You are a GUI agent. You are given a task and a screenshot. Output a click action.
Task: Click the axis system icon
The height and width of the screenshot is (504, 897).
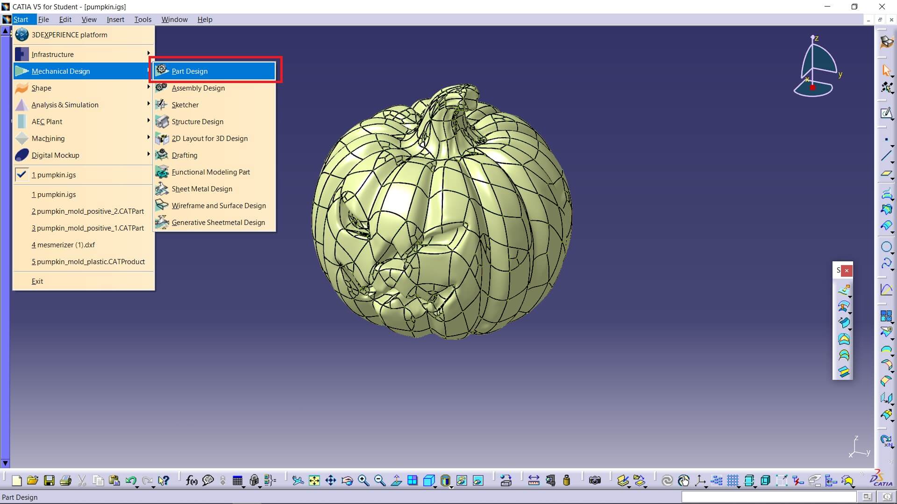pyautogui.click(x=700, y=480)
